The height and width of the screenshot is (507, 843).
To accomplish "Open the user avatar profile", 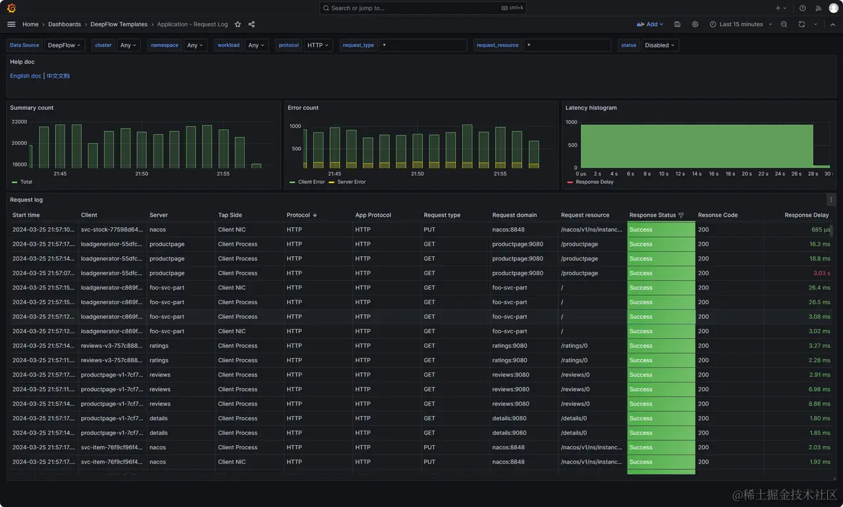I will pos(834,8).
